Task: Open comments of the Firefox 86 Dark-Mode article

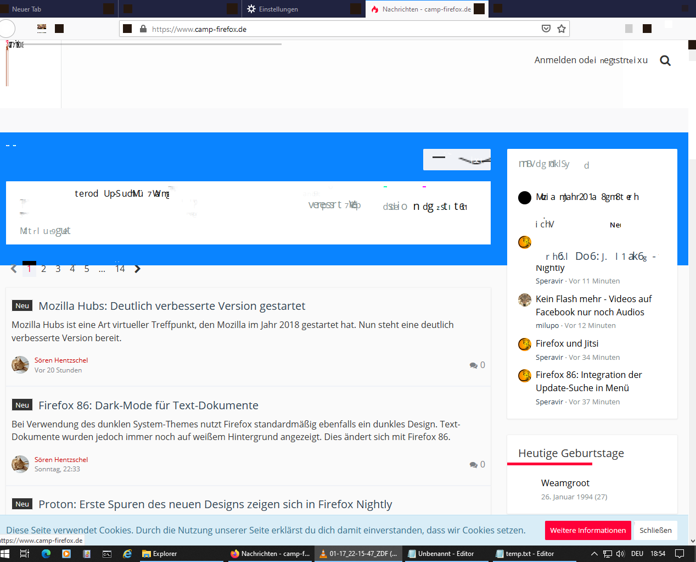Action: click(477, 465)
